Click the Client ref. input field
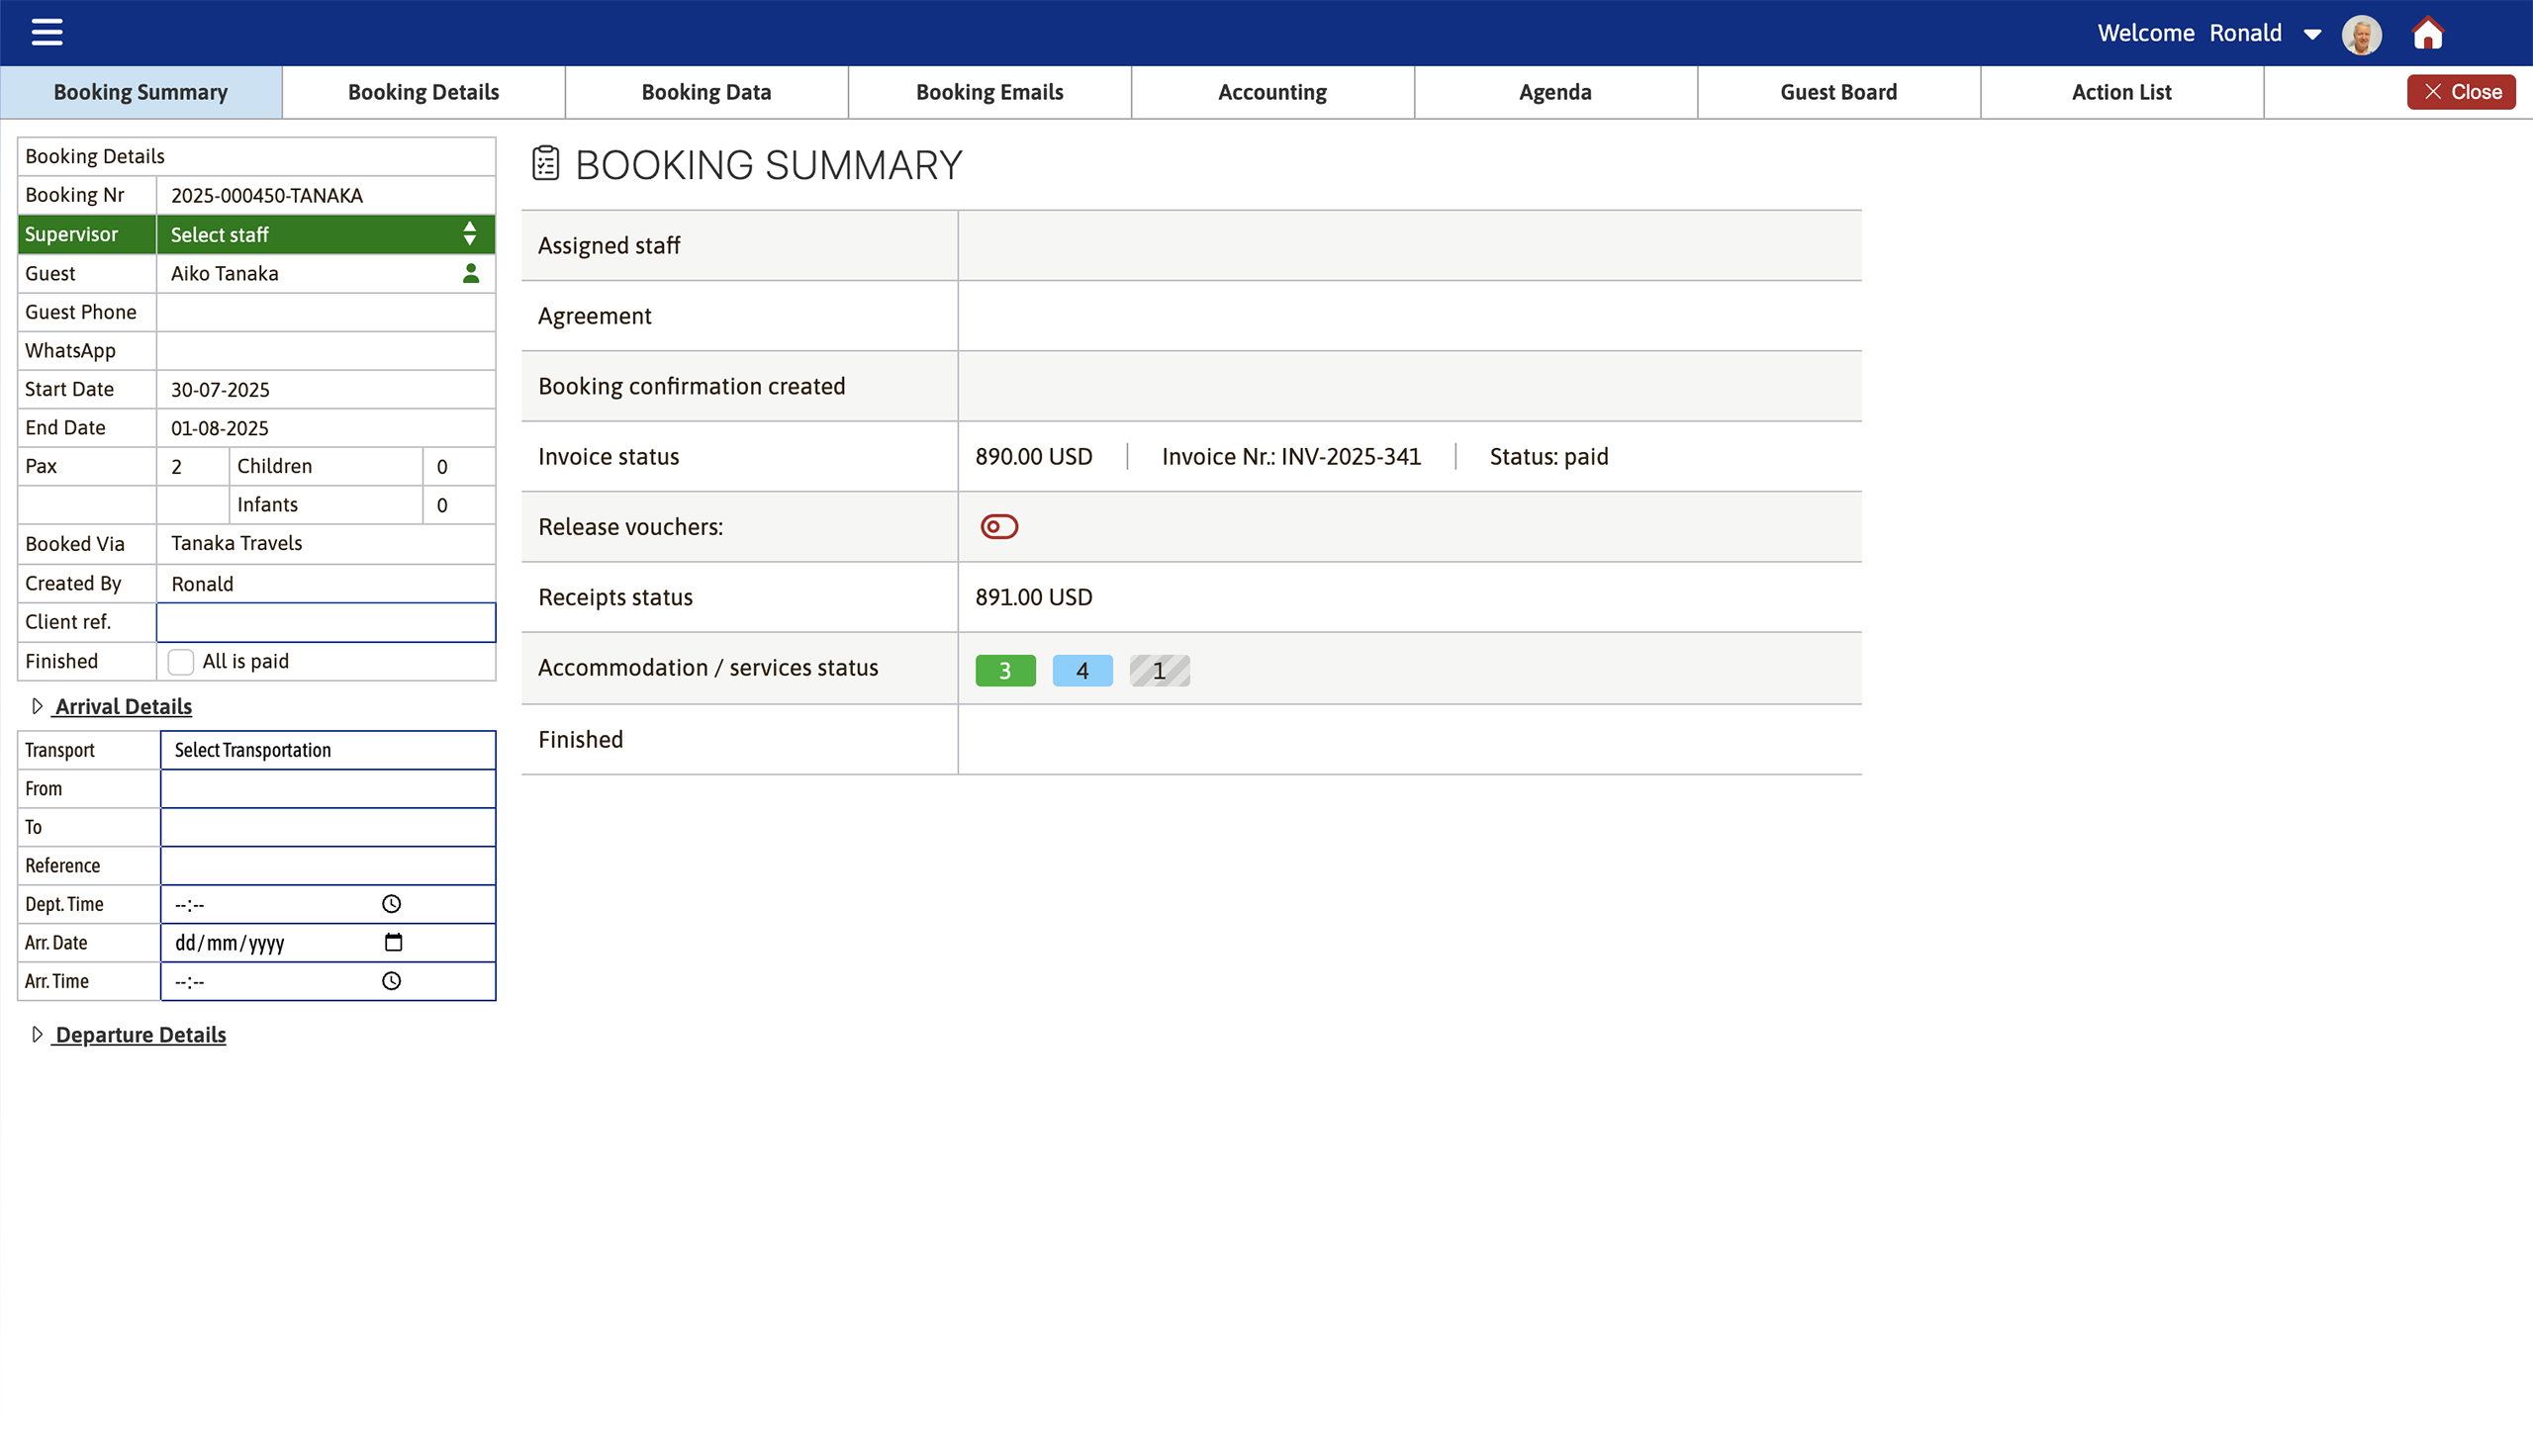2533x1456 pixels. [x=325, y=621]
